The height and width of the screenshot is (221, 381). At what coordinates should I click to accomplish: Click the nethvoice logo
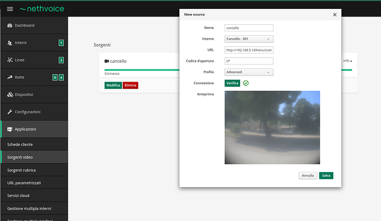click(42, 9)
